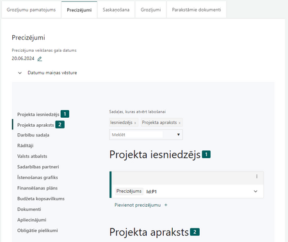
Task: Open the Meklēt dropdown arrow
Action: 179,134
